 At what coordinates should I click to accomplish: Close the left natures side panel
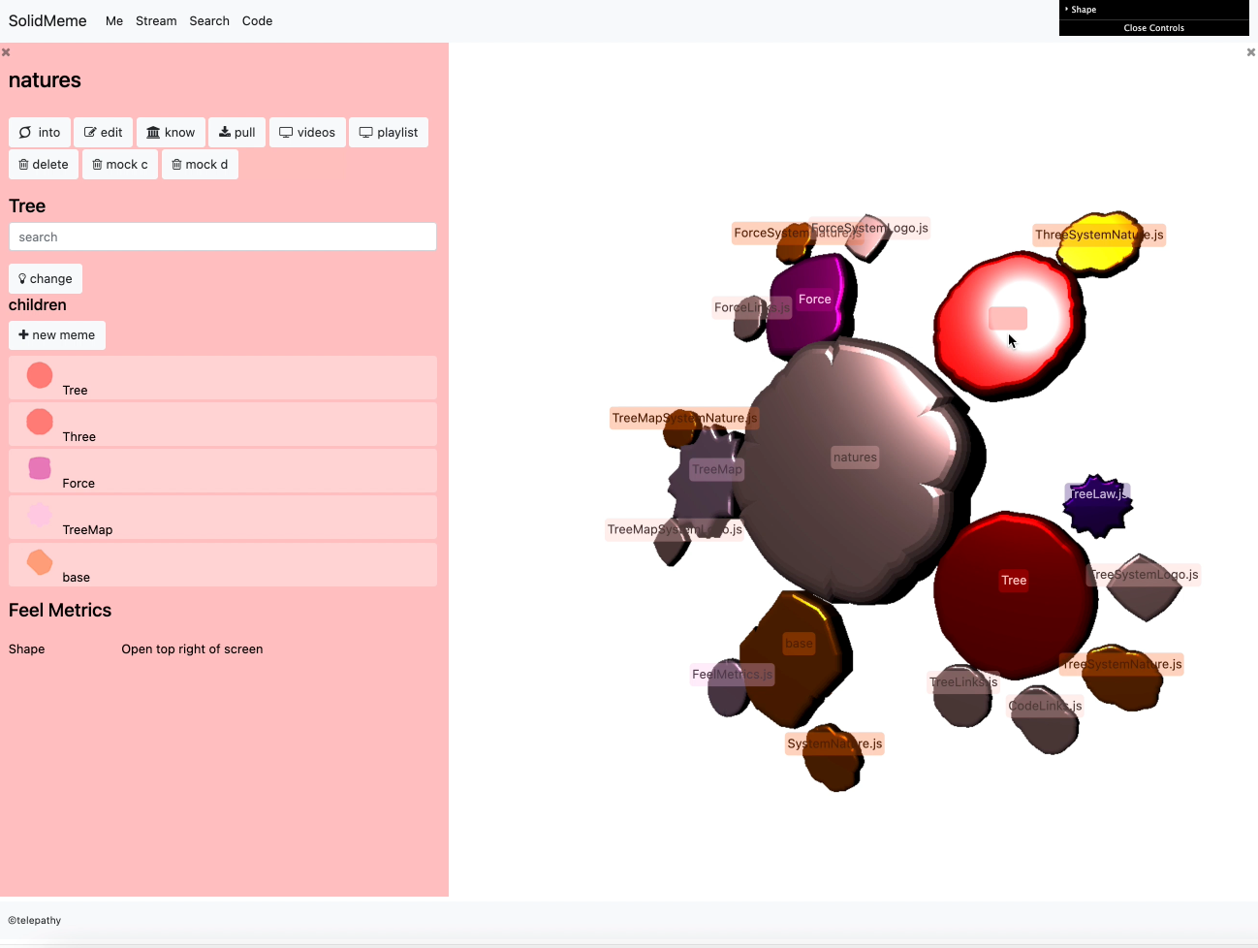click(6, 52)
